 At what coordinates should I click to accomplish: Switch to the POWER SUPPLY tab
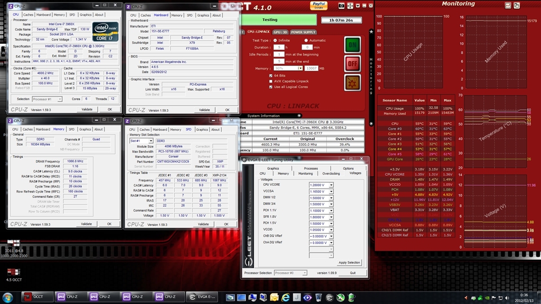303,32
